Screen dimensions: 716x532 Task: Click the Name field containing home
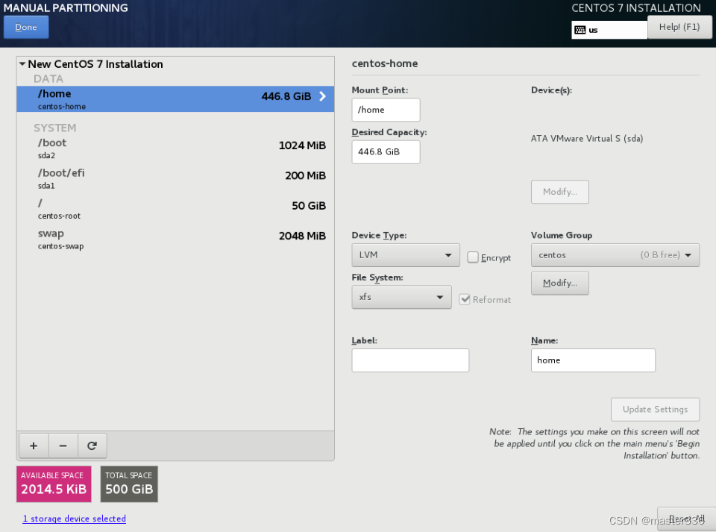(x=593, y=360)
